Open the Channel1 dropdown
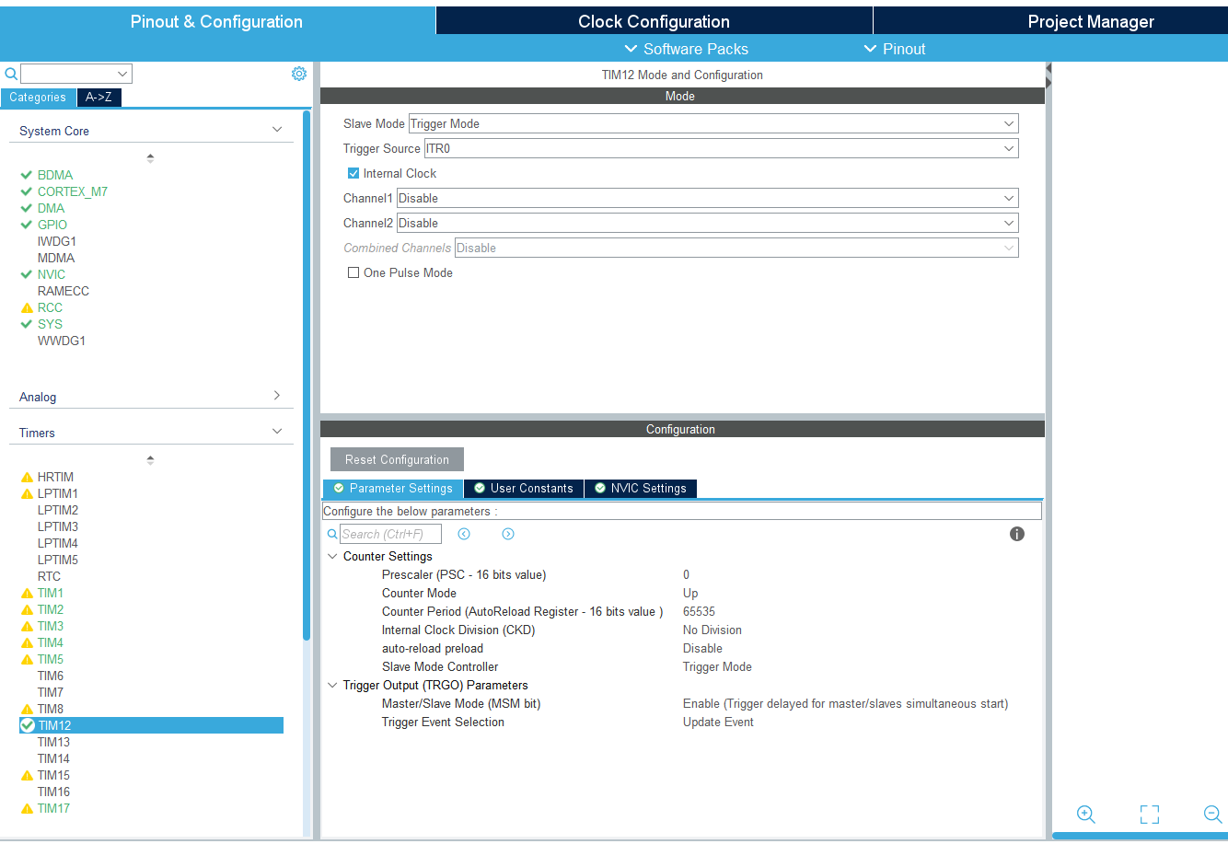 706,198
